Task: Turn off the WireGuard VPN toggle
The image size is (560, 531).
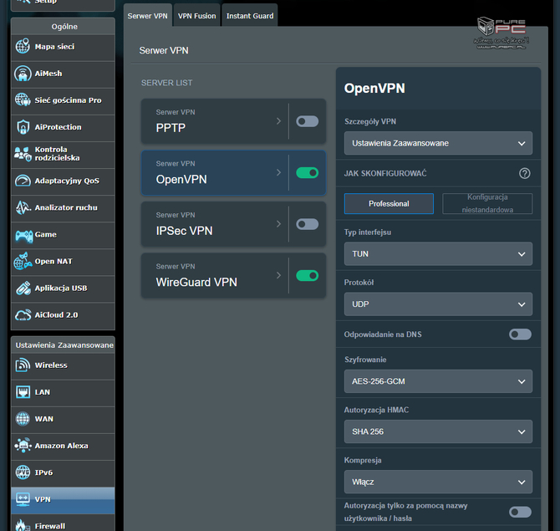Action: [307, 276]
